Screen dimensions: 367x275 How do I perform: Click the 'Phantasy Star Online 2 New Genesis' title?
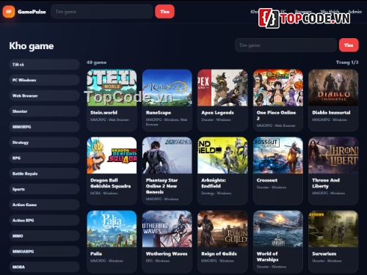pos(161,186)
